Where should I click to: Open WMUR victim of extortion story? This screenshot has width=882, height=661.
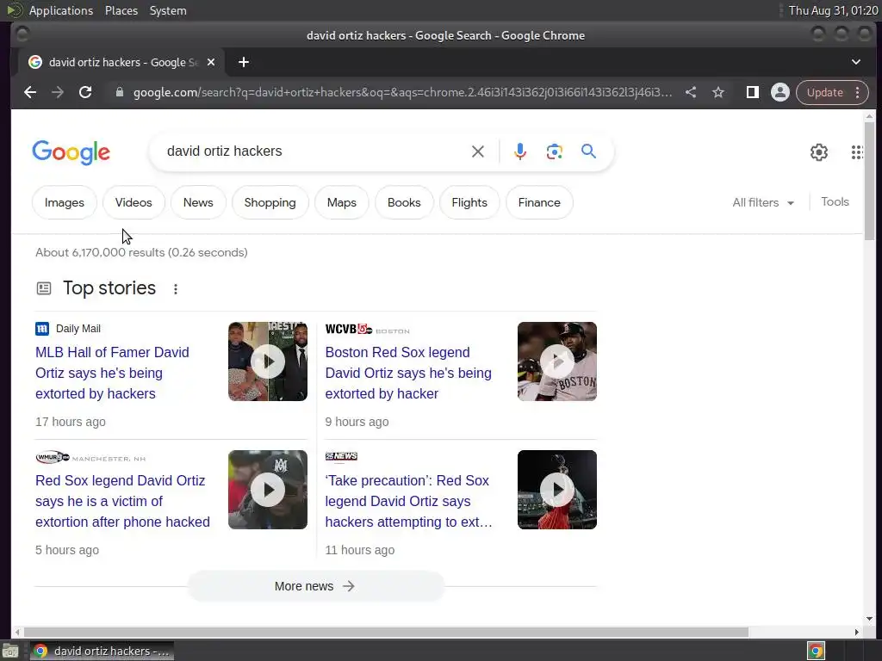pyautogui.click(x=122, y=501)
